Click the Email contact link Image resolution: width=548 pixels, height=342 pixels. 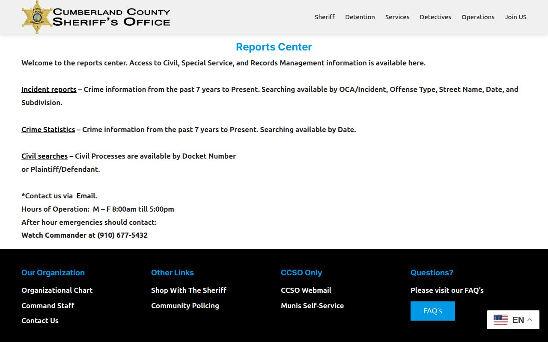coord(86,196)
